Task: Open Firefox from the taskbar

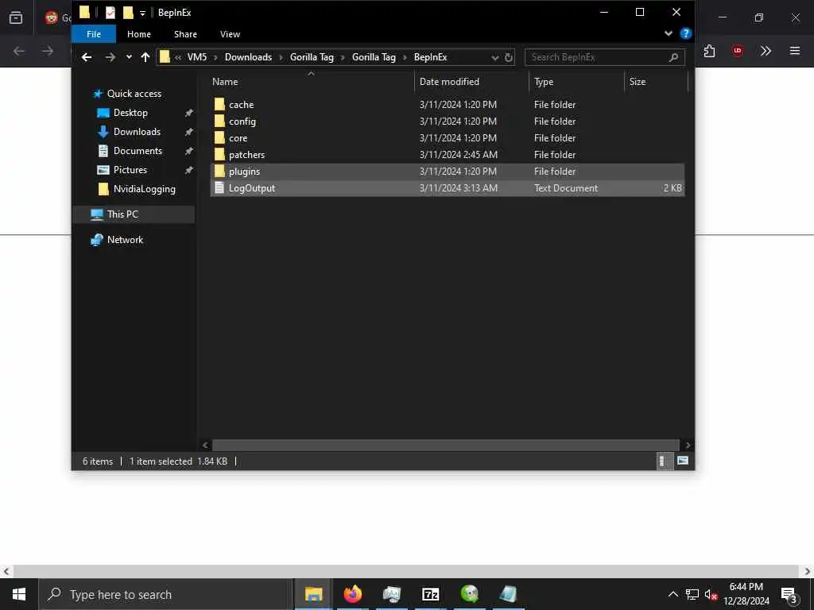Action: click(x=352, y=594)
